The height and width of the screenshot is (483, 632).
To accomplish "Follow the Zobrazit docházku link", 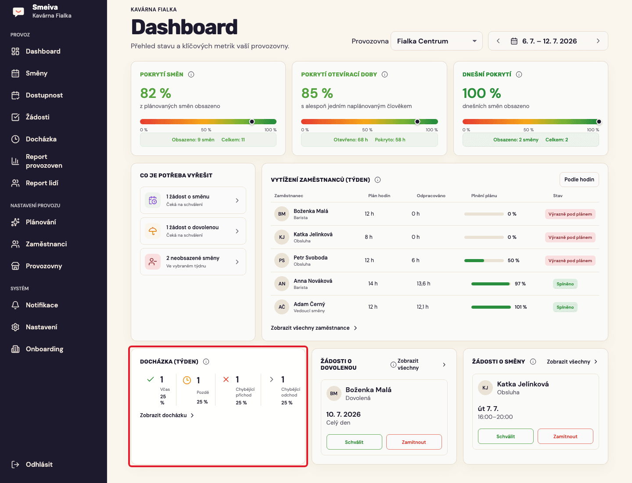I will pos(167,415).
